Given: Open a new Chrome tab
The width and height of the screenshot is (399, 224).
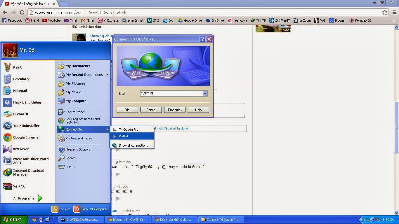Looking at the screenshot, I should click(x=64, y=4).
